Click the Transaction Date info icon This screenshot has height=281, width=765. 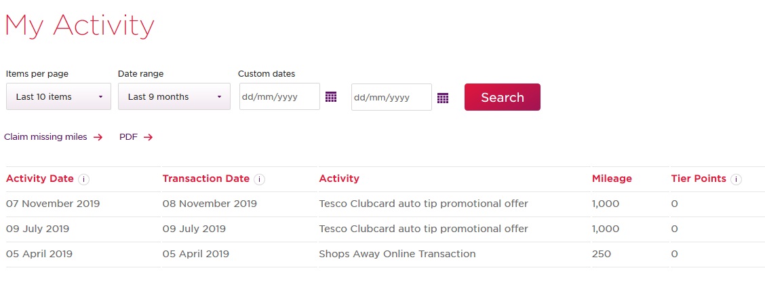pyautogui.click(x=260, y=179)
